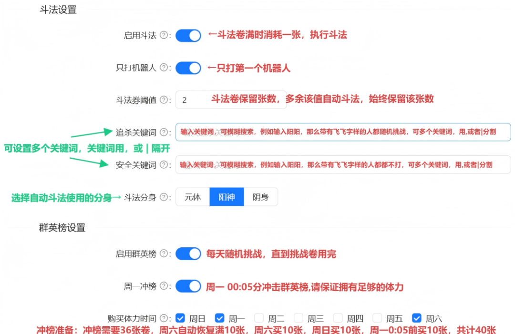This screenshot has width=515, height=334.
Task: Toggle the 启用群英榜 switch
Action: (x=188, y=254)
